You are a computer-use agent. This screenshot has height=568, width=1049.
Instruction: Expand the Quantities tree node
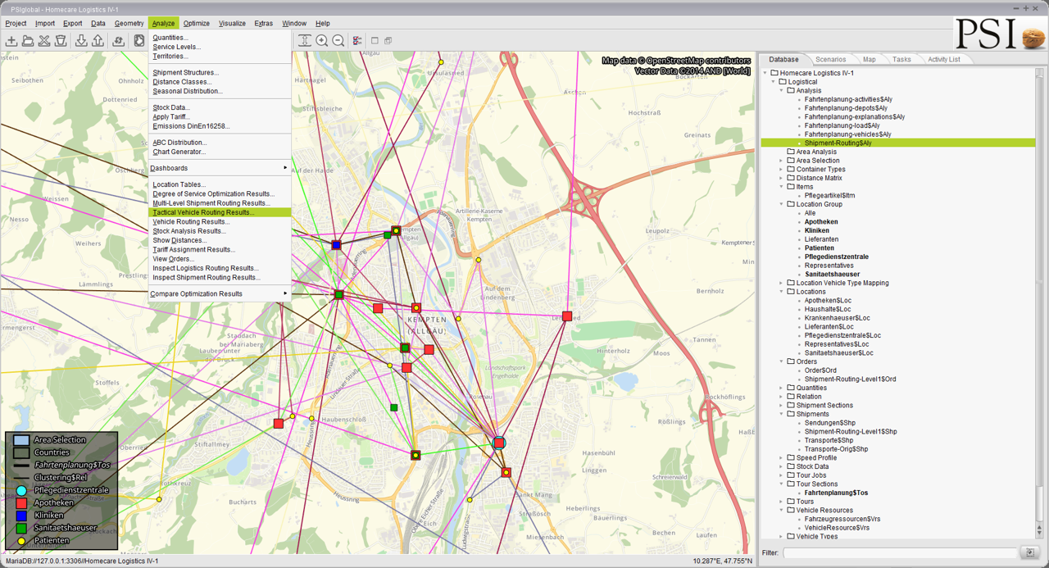(782, 388)
